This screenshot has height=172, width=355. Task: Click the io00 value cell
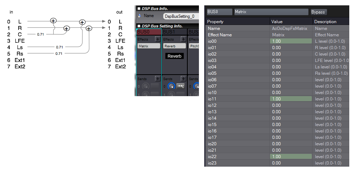[x=291, y=41]
